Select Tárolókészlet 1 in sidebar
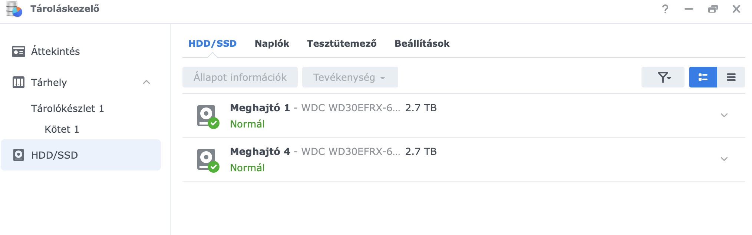Viewport: 752px width, 235px height. tap(67, 108)
